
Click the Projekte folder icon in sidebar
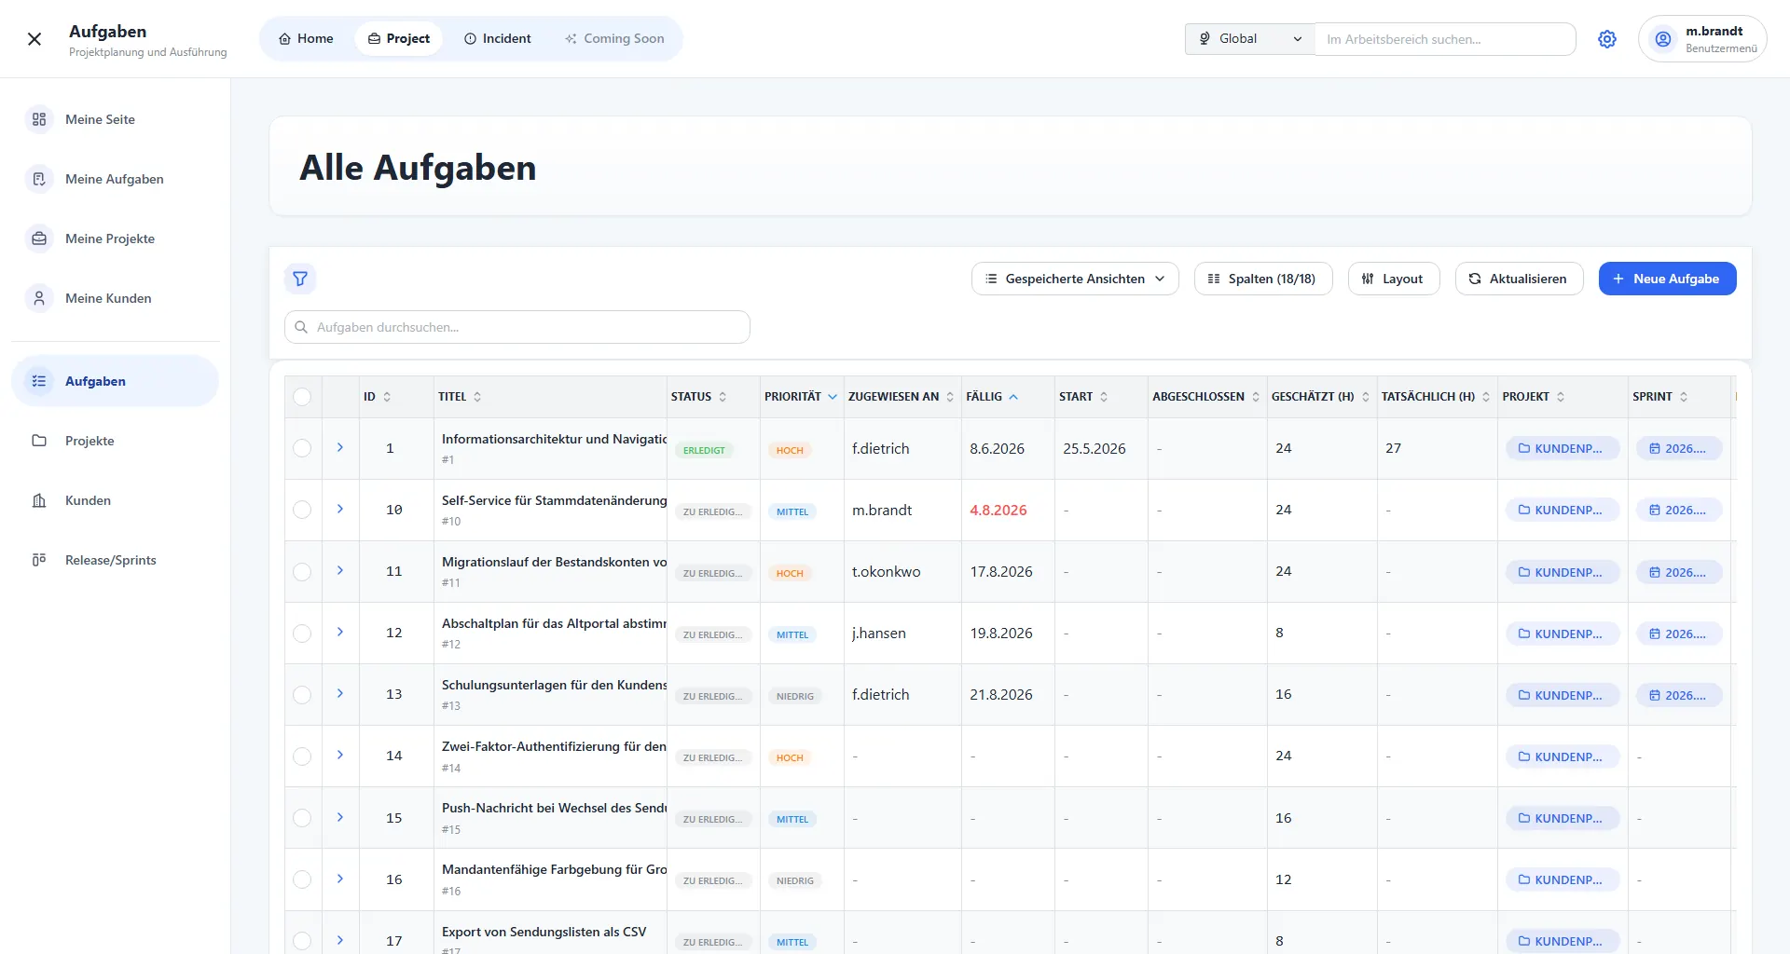coord(39,441)
